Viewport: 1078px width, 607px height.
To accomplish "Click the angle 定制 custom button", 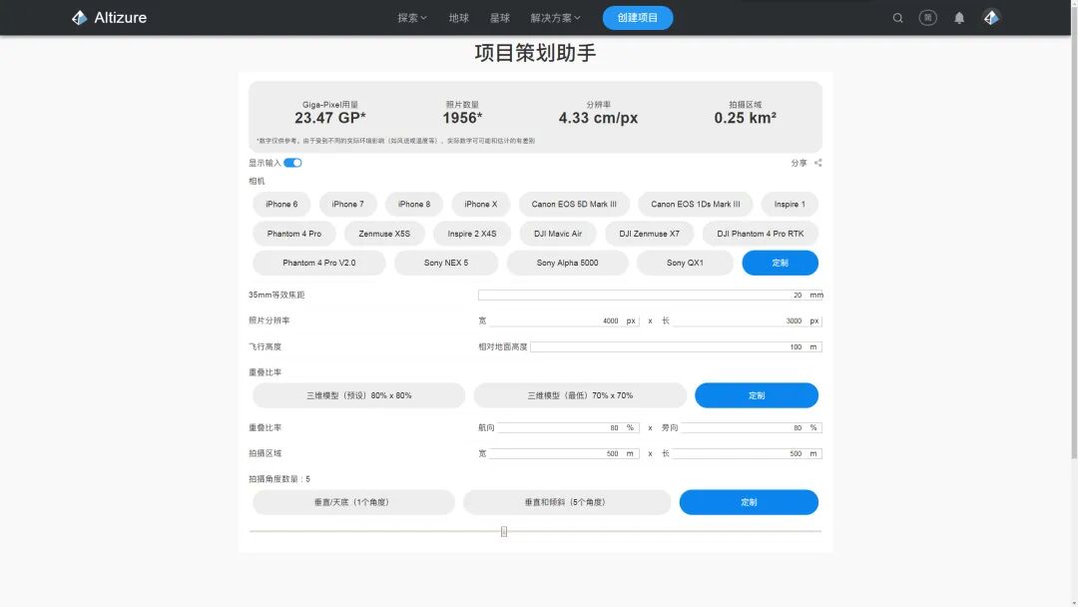I will tap(749, 502).
